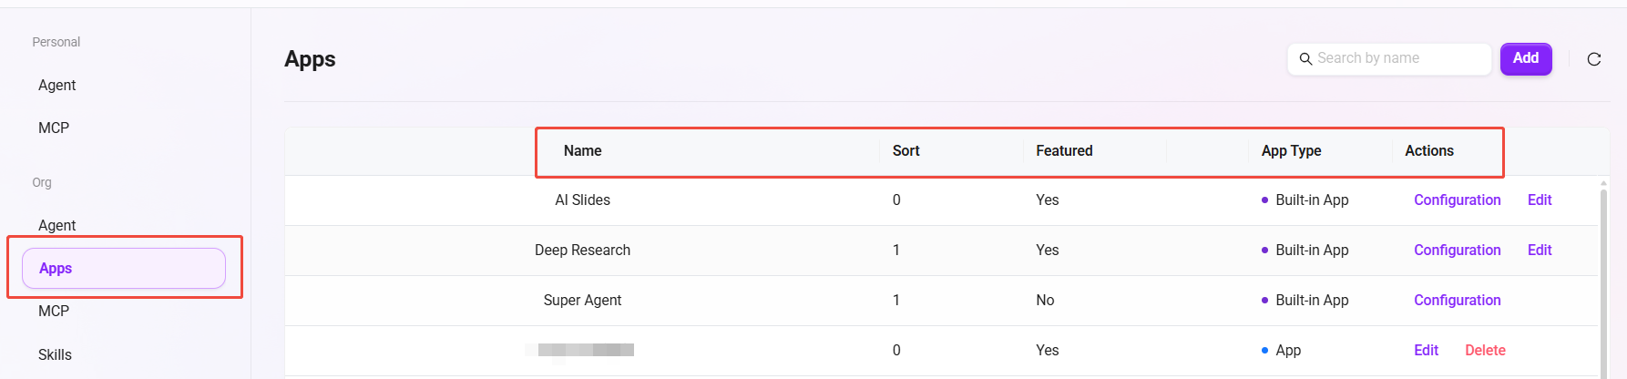The width and height of the screenshot is (1627, 379).
Task: Open MCP under Personal section
Action: tap(54, 128)
